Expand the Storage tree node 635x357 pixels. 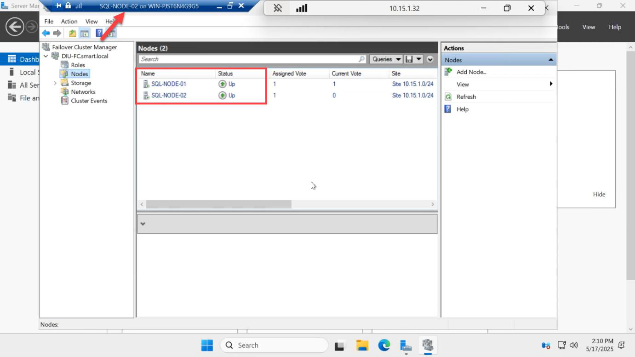point(55,83)
